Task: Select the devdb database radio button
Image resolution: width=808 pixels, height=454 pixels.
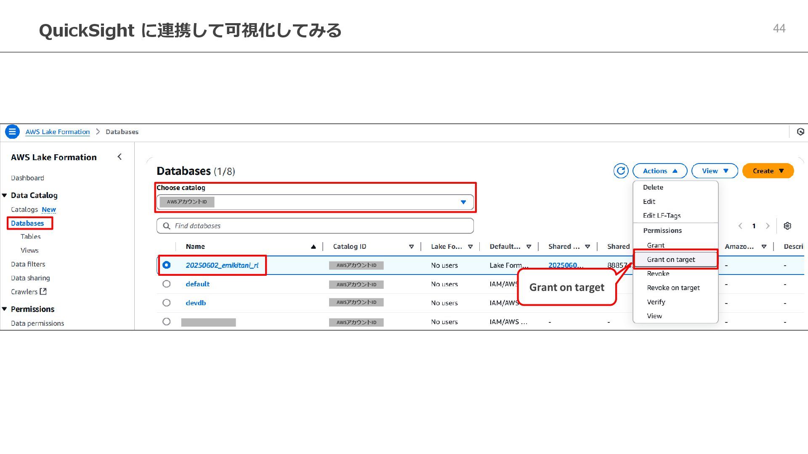Action: pos(167,303)
